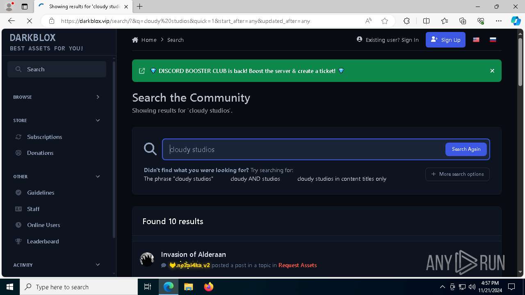This screenshot has height=295, width=525.
Task: Open Task View on taskbar
Action: (148, 287)
